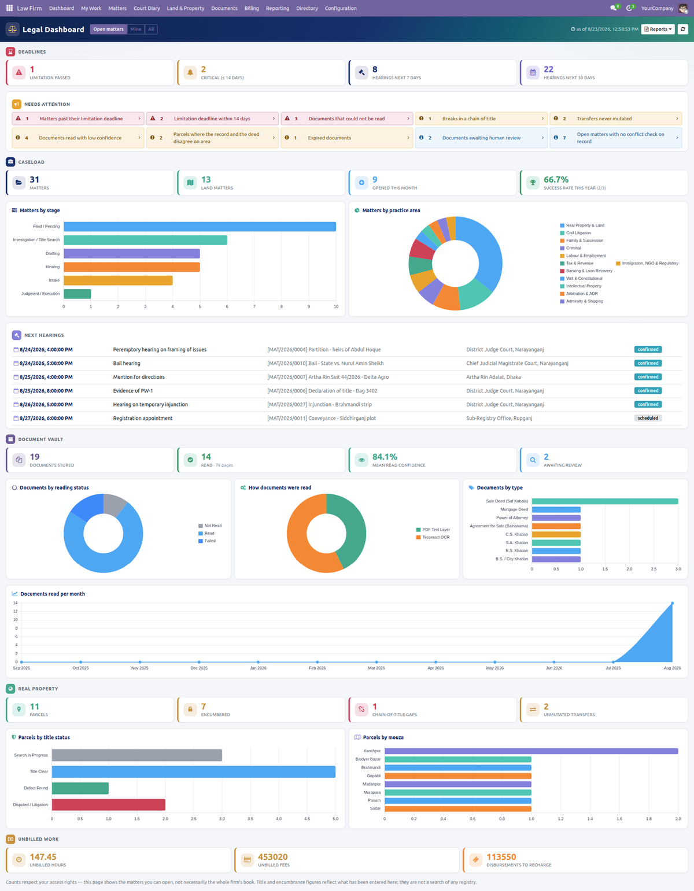Open the Land & Property menu
The width and height of the screenshot is (694, 891).
pos(186,8)
